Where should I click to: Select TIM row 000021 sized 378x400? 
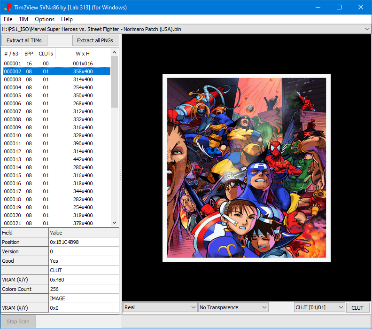[57, 223]
